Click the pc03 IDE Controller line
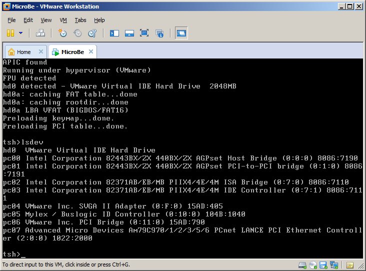The height and width of the screenshot is (271, 366). 182,194
